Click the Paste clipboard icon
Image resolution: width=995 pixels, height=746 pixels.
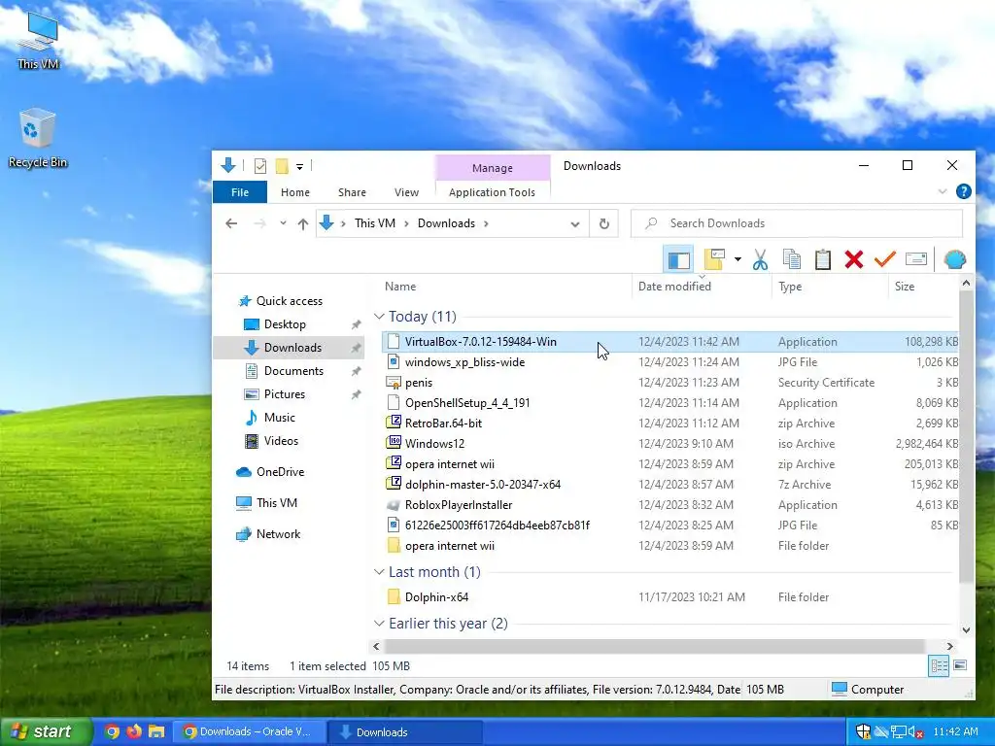coord(822,259)
